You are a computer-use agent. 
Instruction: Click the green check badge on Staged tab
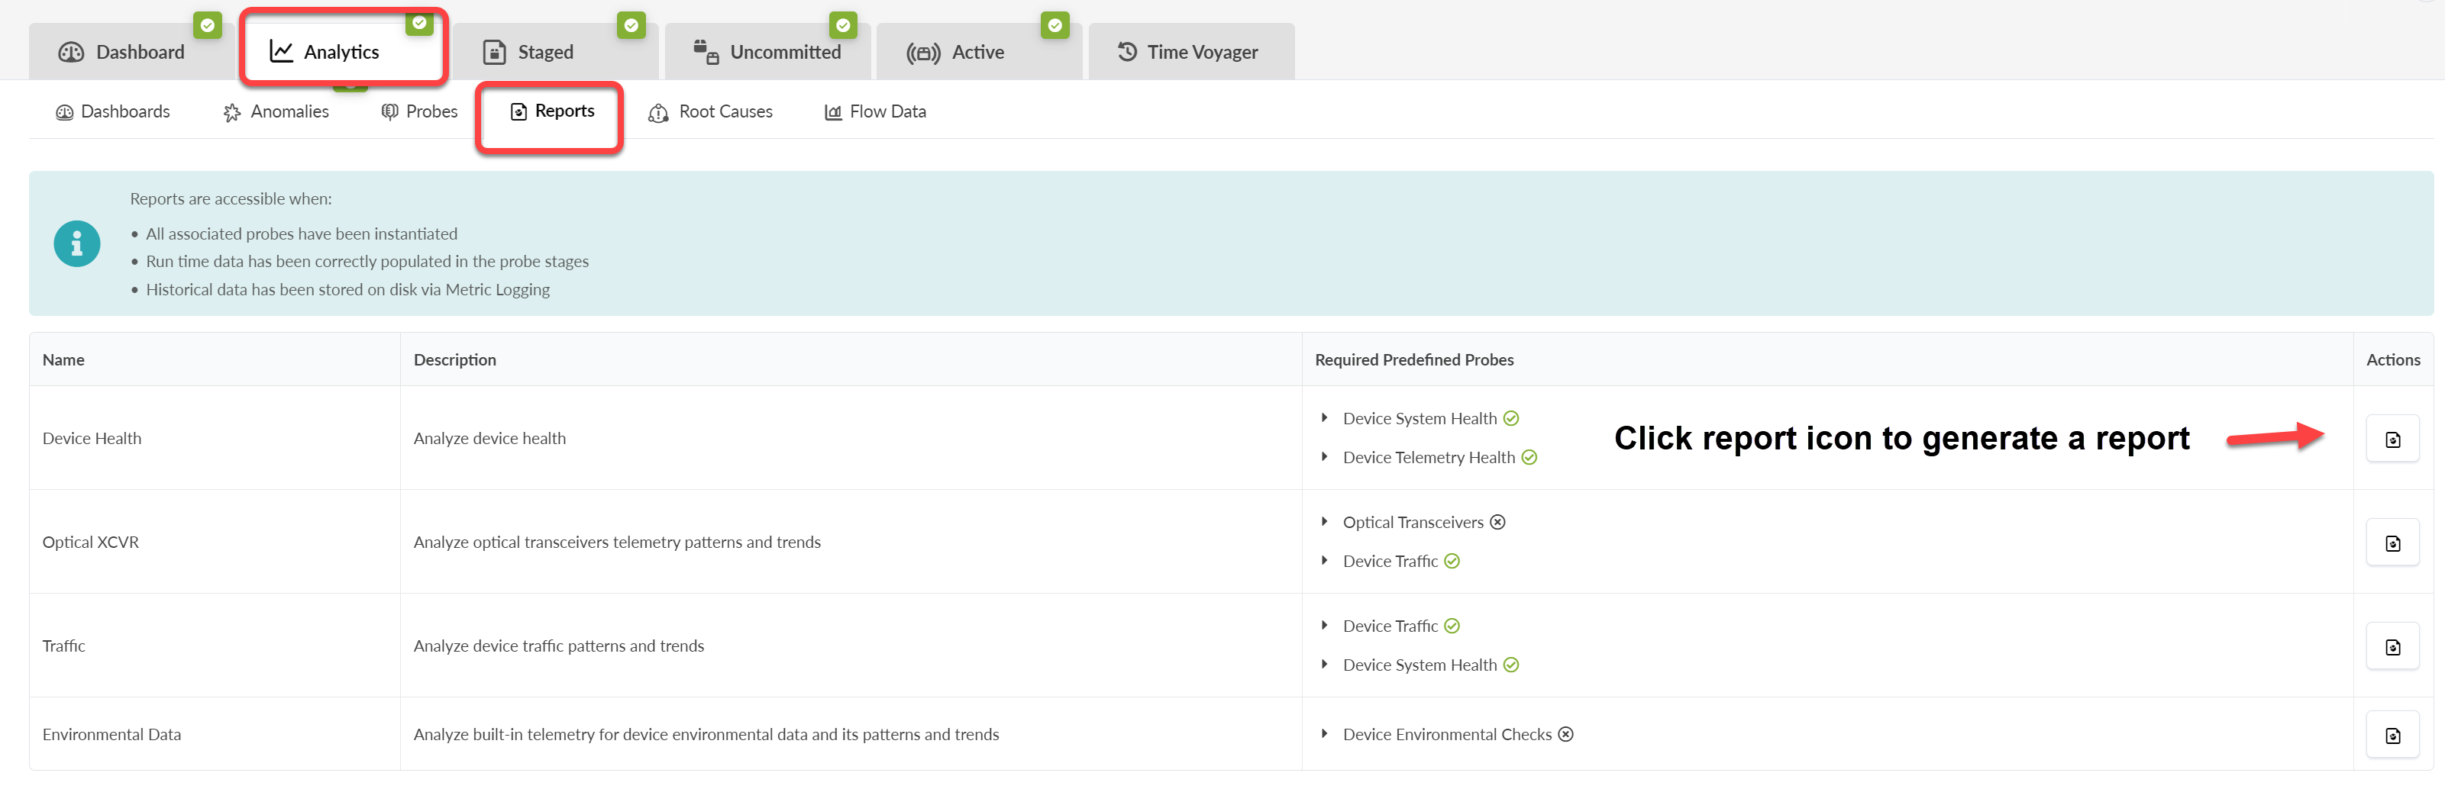pos(631,26)
